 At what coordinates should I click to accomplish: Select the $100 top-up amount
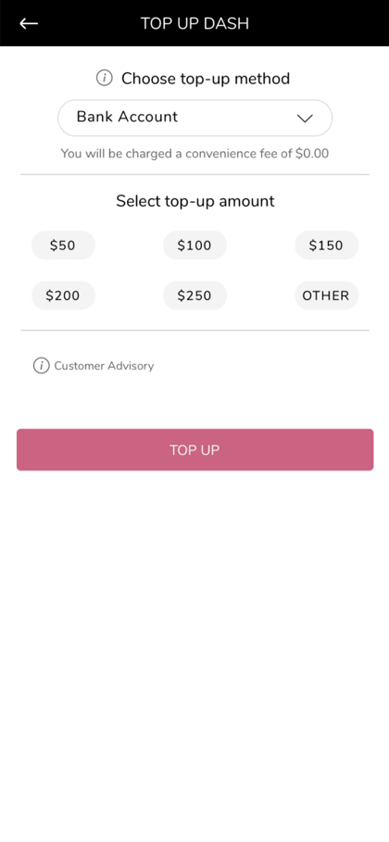pyautogui.click(x=195, y=245)
